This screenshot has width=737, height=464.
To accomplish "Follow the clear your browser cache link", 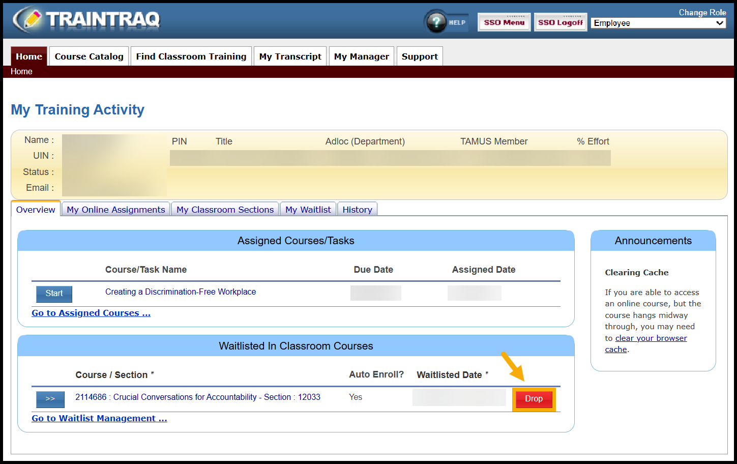I will pos(651,338).
